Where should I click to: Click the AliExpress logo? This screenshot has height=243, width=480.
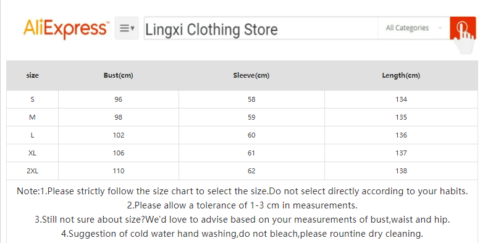click(66, 28)
